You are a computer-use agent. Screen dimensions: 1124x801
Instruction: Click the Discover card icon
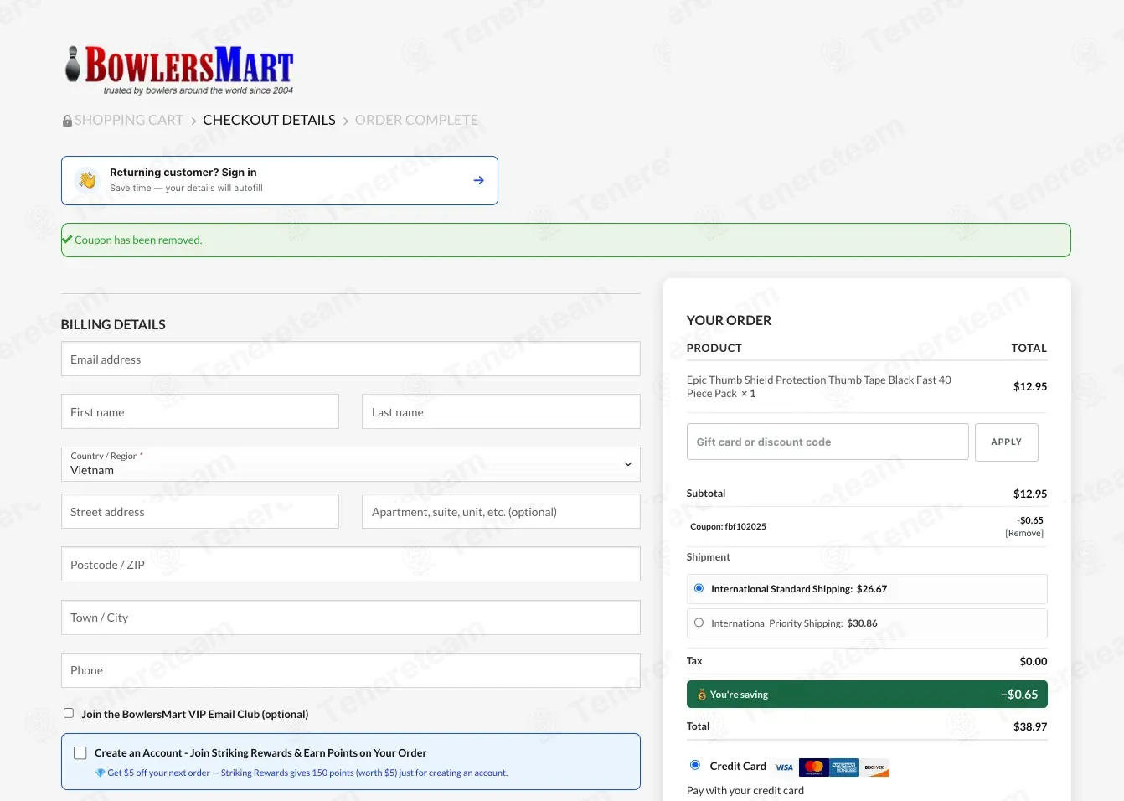[x=875, y=767]
